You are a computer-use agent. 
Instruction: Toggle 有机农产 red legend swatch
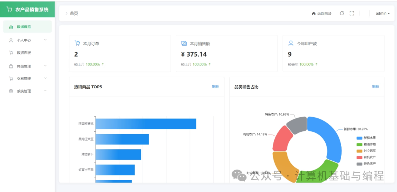click(x=360, y=157)
